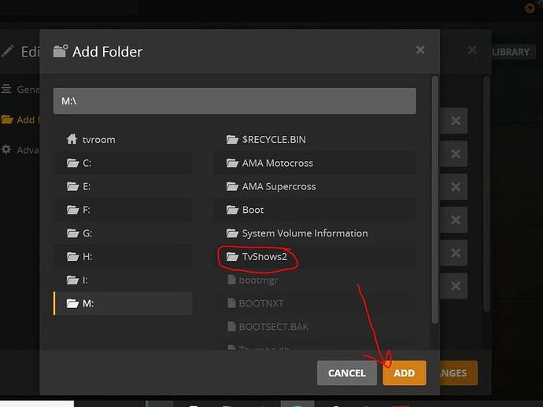Remove third folder in Edit Library list
This screenshot has width=543, height=407.
point(456,187)
